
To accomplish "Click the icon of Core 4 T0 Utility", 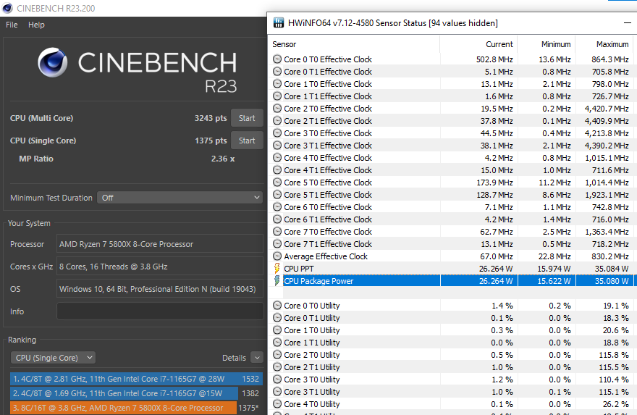I will [x=277, y=404].
